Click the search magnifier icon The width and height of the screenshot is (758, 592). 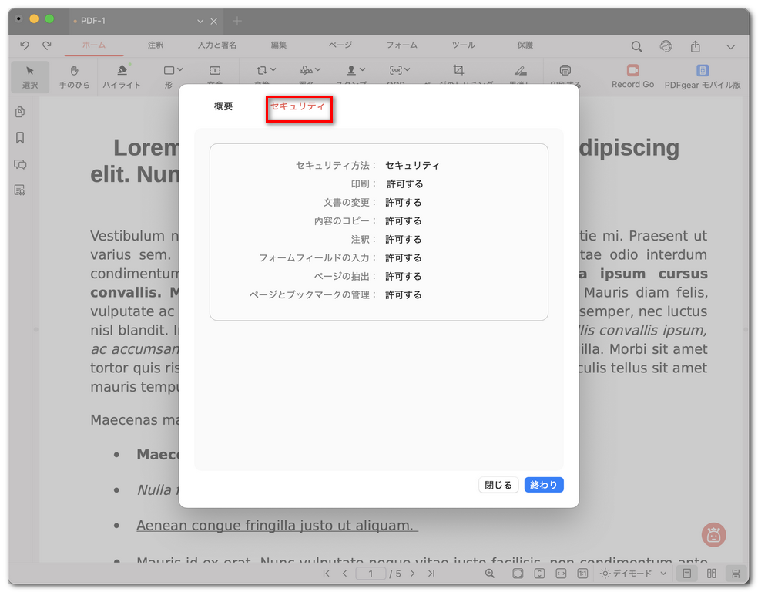636,46
